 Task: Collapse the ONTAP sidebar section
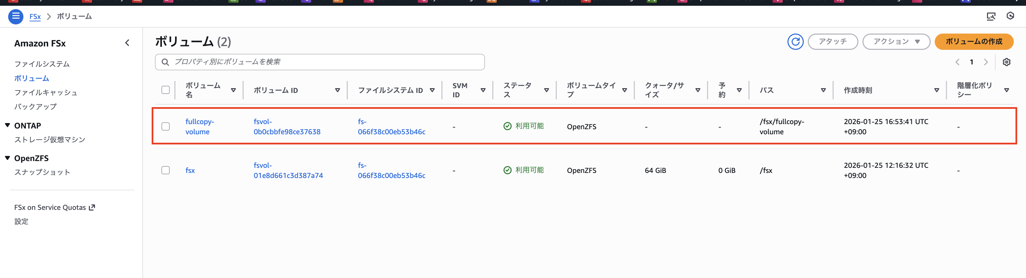7,125
